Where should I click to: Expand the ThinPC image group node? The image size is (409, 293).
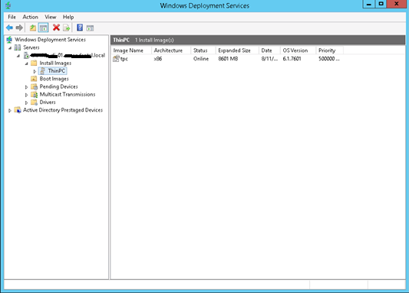35,71
